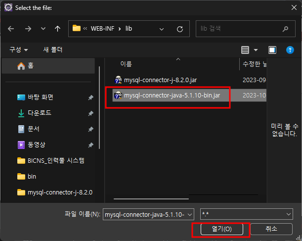Select WEB-INF in the path breadcrumb
The height and width of the screenshot is (241, 302).
coord(103,29)
